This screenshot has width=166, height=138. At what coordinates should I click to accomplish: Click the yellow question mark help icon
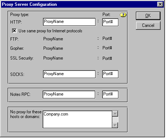pos(123,15)
